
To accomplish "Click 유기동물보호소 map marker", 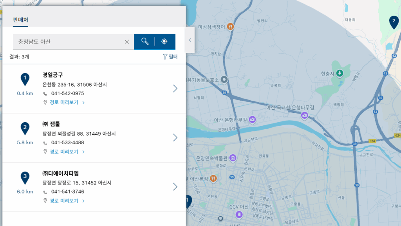I will pos(224,80).
